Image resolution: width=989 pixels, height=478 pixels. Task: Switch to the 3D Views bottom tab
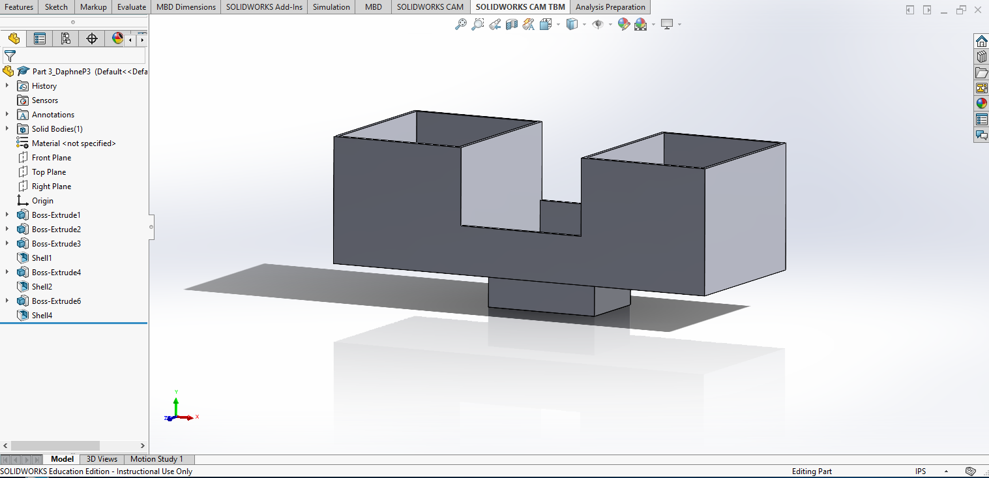tap(102, 459)
